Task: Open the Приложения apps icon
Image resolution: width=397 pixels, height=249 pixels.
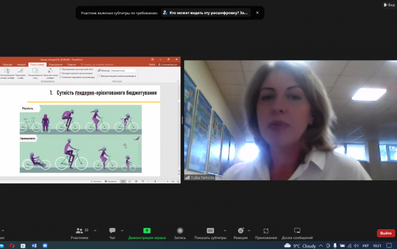Action: point(265,232)
